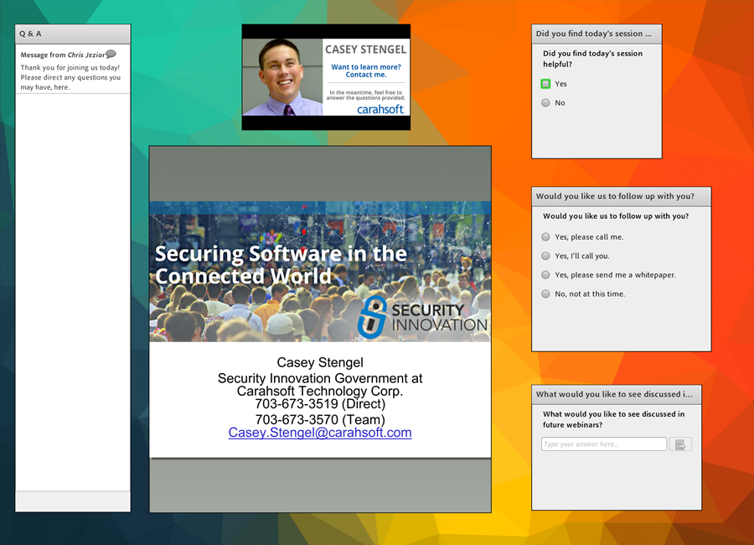This screenshot has width=754, height=545.
Task: Choose 'Yes, please send me a whitepaper.'
Action: (x=545, y=275)
